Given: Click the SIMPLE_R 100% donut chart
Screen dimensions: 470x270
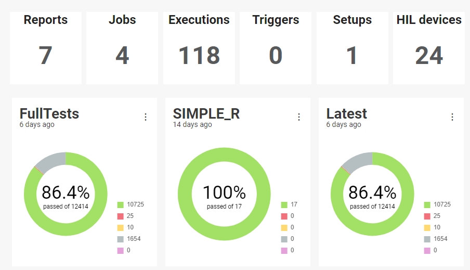Looking at the screenshot, I should (x=224, y=194).
